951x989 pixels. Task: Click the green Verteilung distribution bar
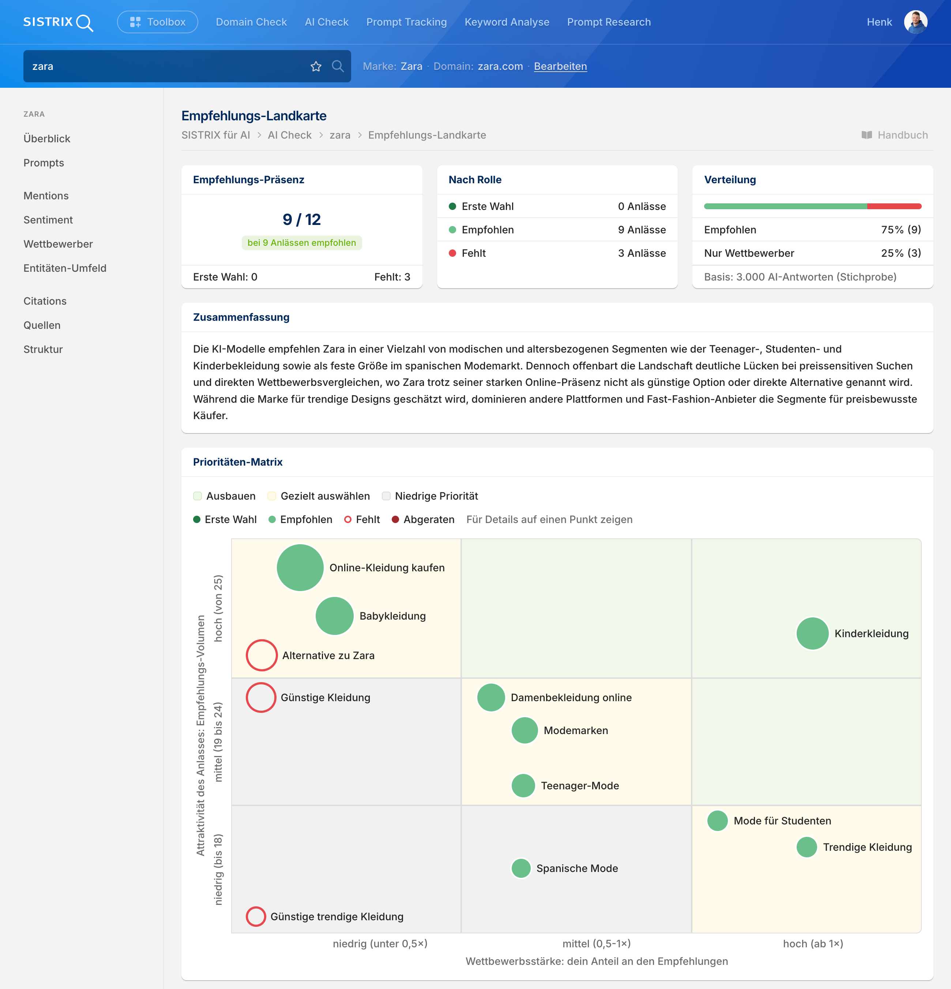[x=785, y=206]
